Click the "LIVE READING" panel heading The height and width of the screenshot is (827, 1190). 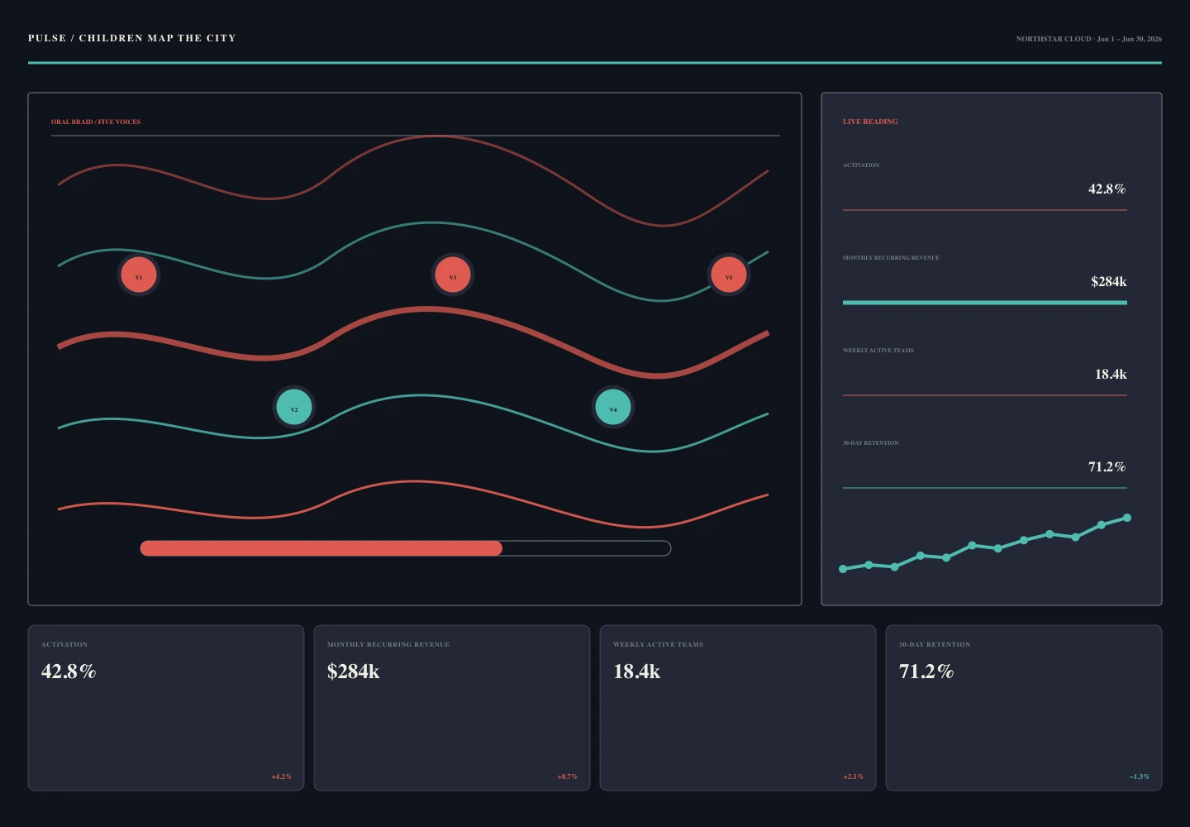pyautogui.click(x=870, y=122)
